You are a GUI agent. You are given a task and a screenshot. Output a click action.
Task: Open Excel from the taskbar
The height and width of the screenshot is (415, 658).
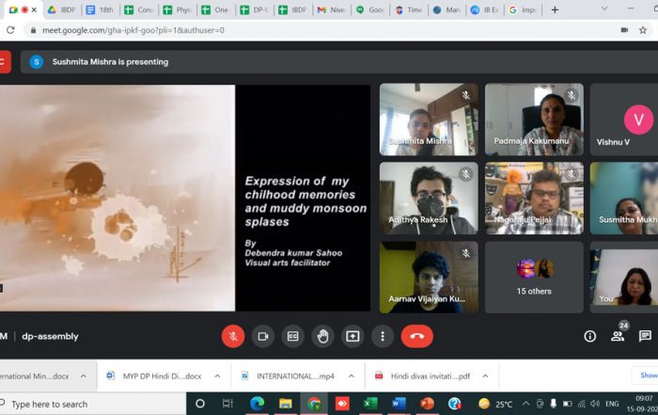point(370,404)
